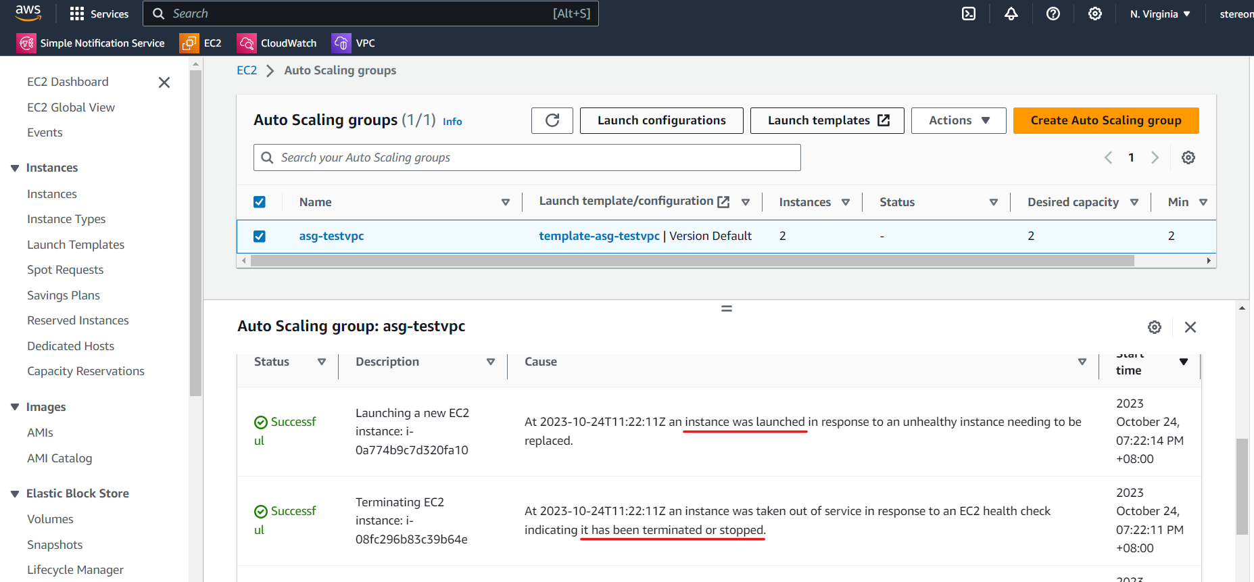
Task: Sort table by Name column arrow
Action: click(505, 202)
